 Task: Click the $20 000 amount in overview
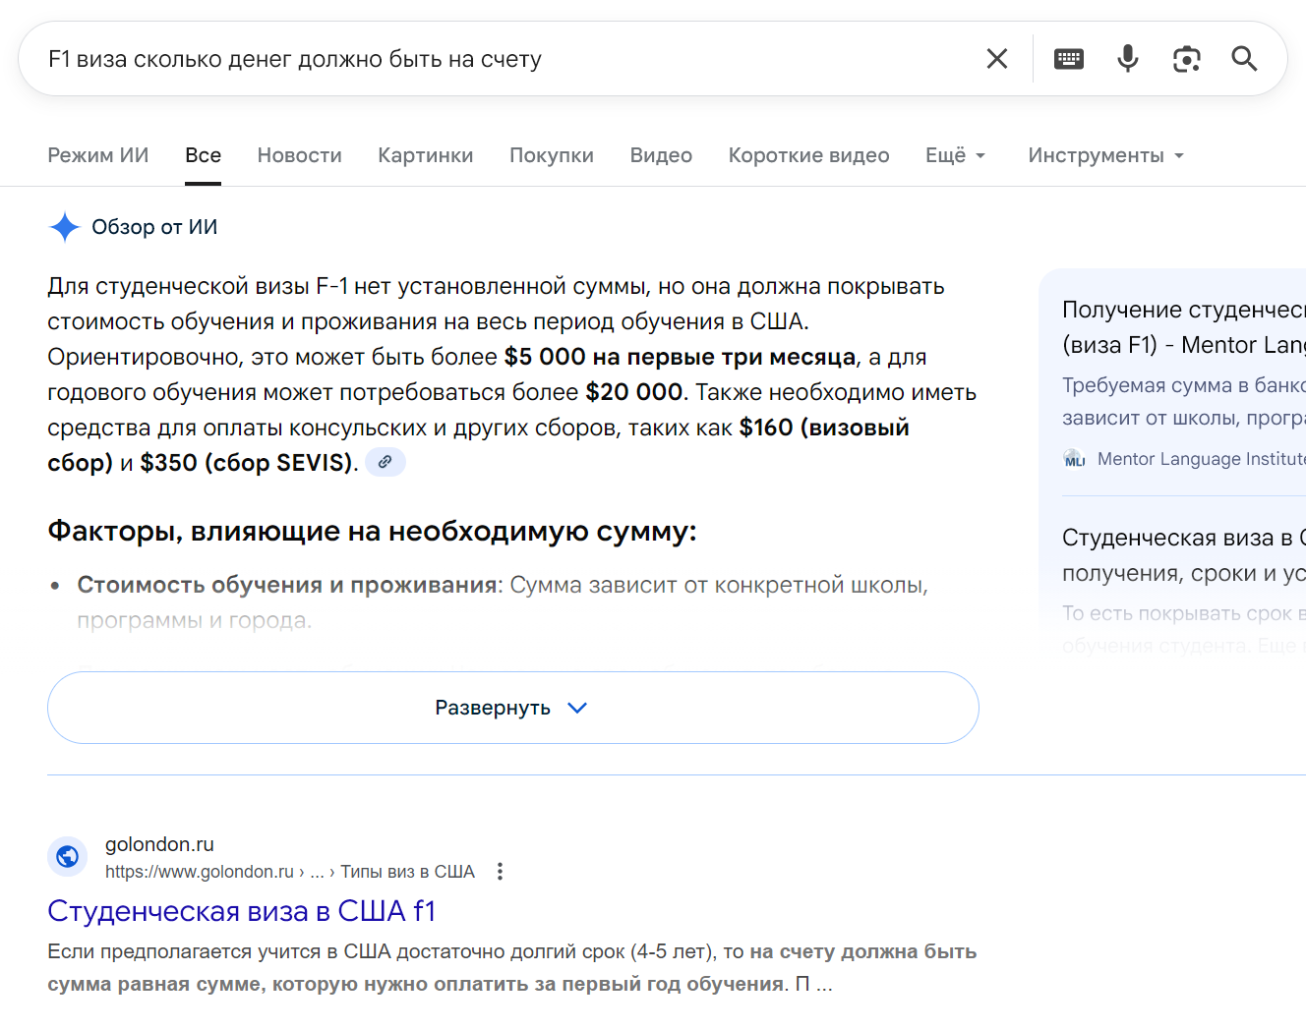coord(634,392)
